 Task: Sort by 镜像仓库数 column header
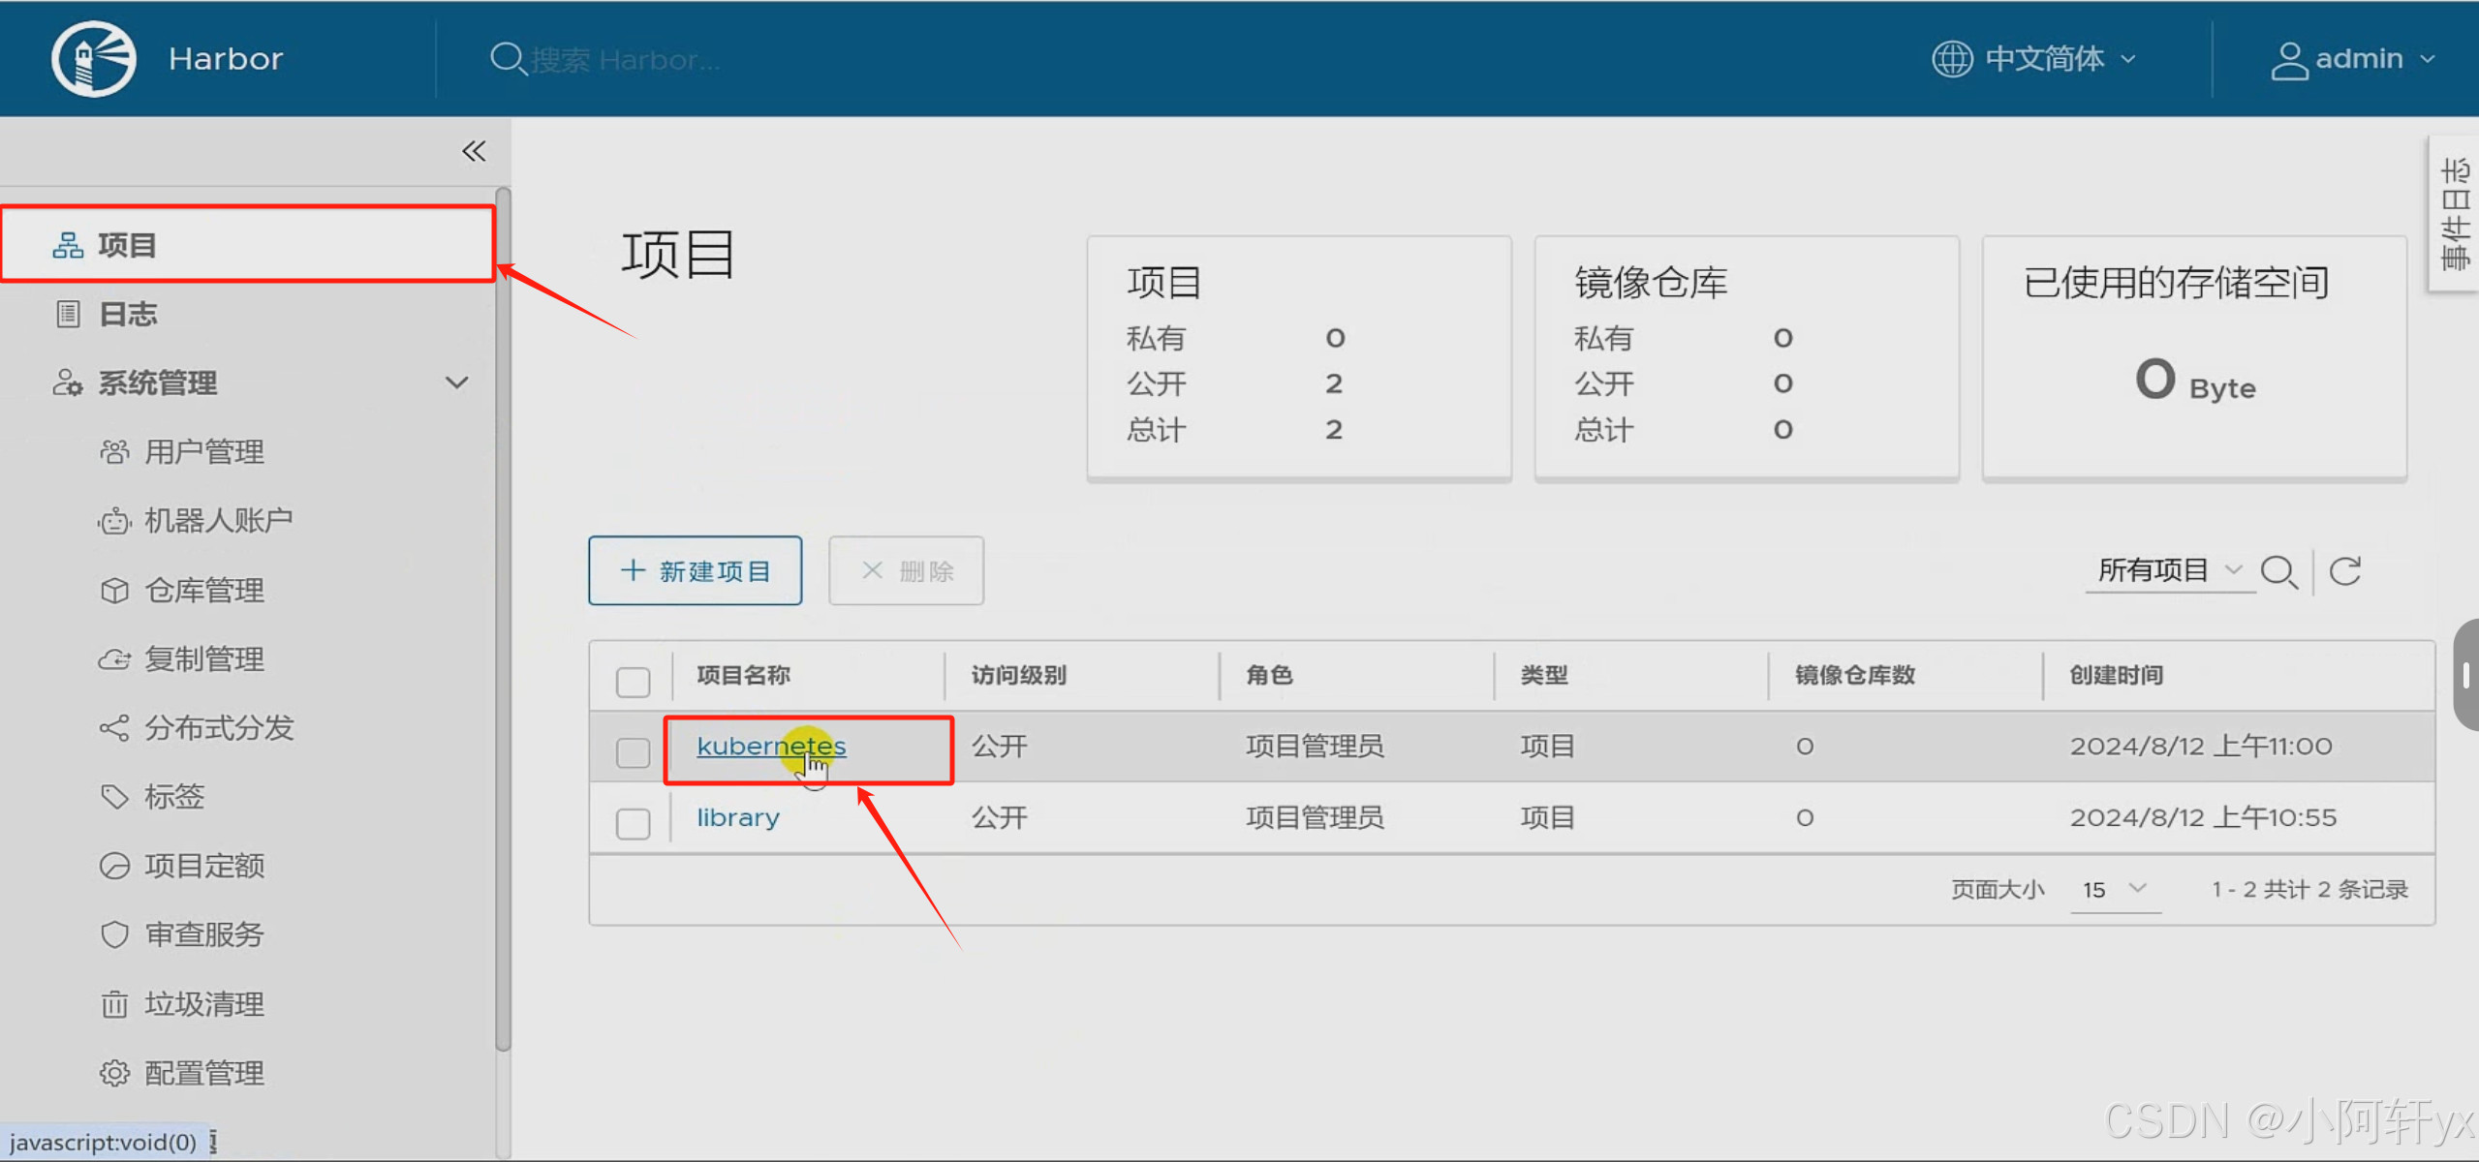point(1854,675)
